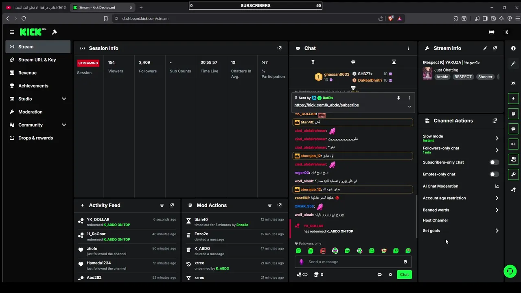The image size is (521, 293).
Task: Open the Moderation page
Action: (x=38, y=112)
